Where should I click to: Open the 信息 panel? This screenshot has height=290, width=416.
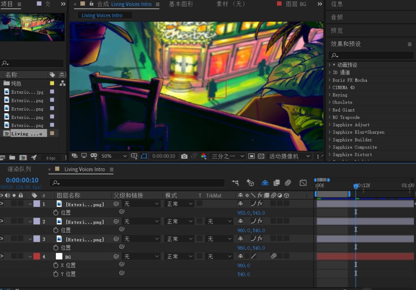tap(337, 4)
